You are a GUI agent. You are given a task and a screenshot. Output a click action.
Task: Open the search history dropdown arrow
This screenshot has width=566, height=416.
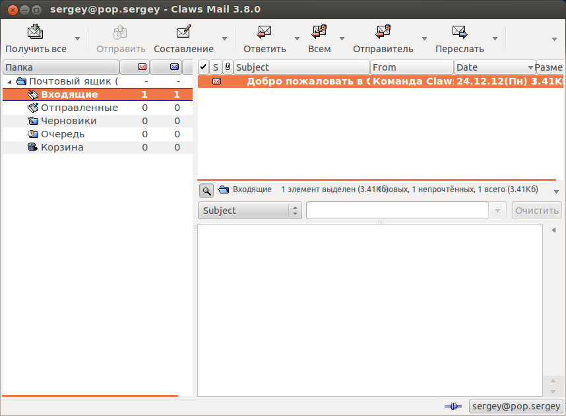(497, 211)
